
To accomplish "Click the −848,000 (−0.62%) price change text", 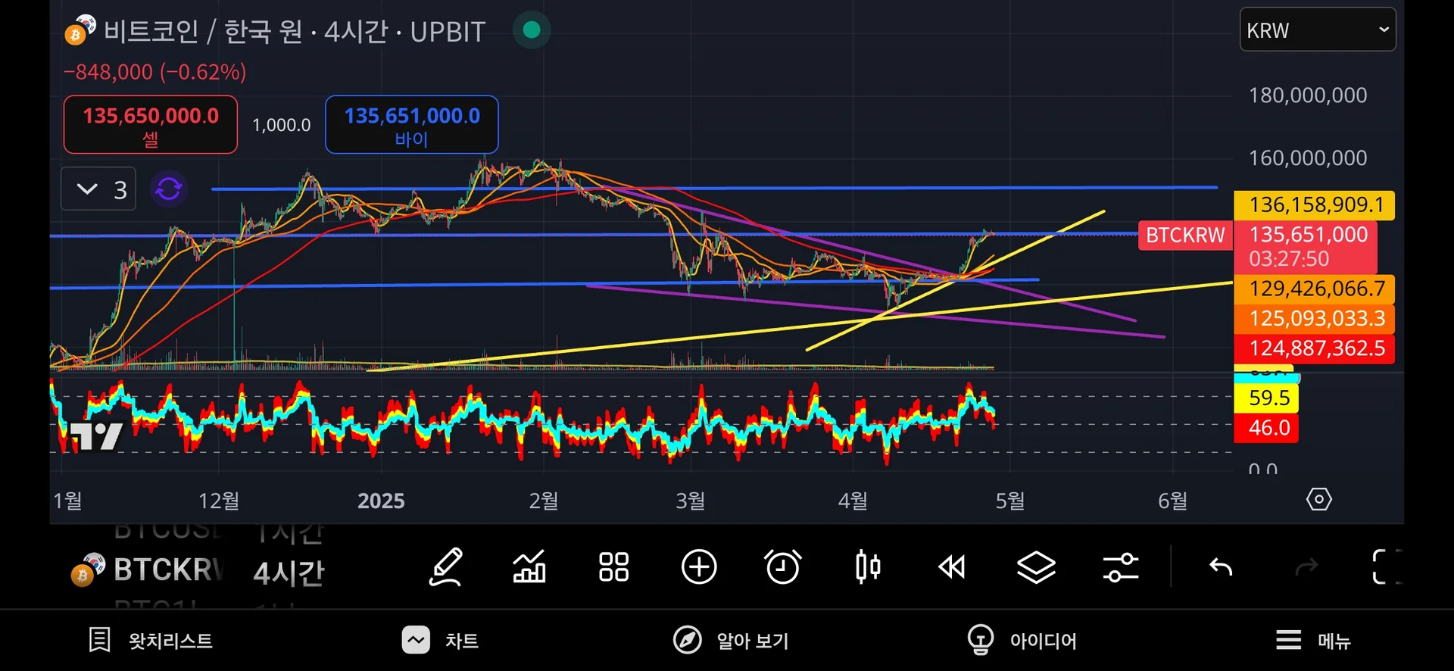I will pyautogui.click(x=155, y=72).
